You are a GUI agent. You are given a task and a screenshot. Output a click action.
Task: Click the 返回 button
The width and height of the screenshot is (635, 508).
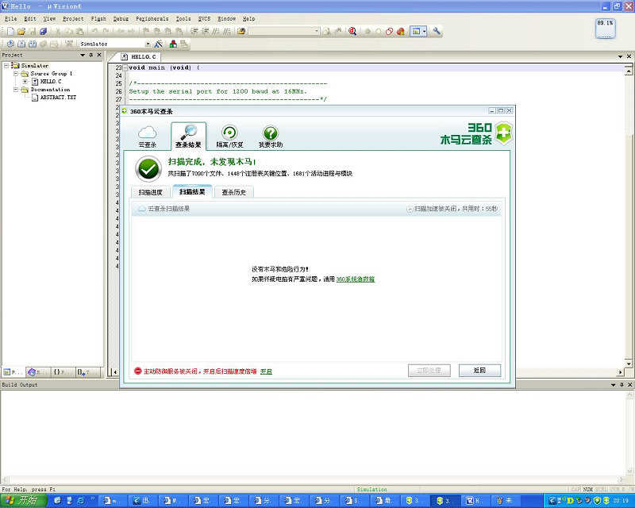point(479,370)
